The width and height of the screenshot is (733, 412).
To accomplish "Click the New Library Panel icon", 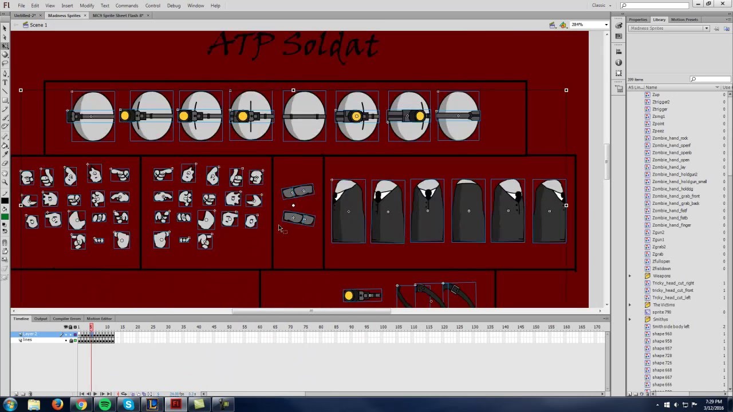I will [727, 29].
